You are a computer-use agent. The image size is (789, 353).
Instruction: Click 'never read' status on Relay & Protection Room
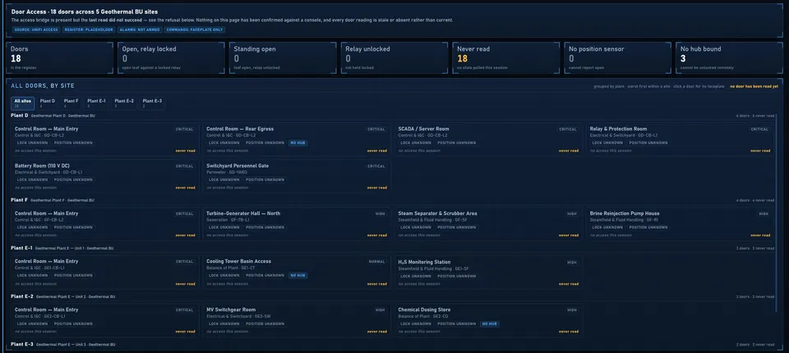click(x=760, y=151)
